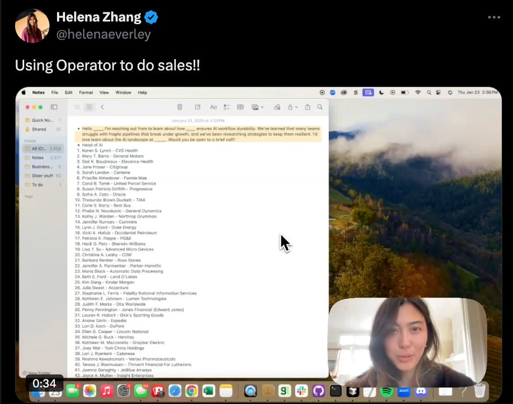Click the Helena Zhang display name

(98, 17)
